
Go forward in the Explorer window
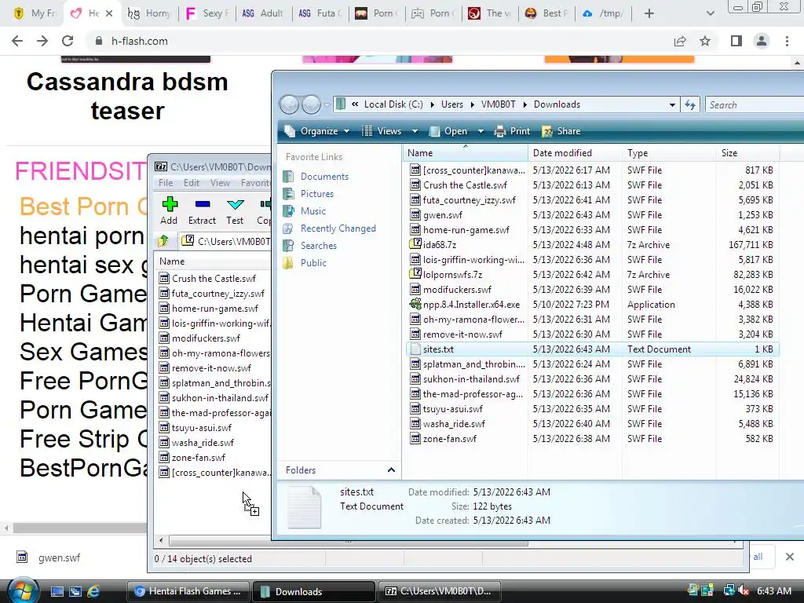tap(311, 104)
